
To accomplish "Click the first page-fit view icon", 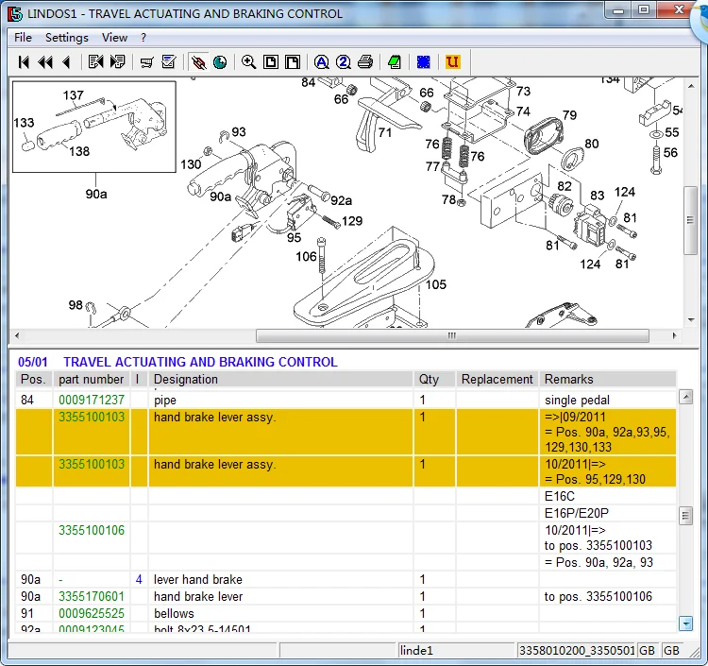I will point(271,62).
